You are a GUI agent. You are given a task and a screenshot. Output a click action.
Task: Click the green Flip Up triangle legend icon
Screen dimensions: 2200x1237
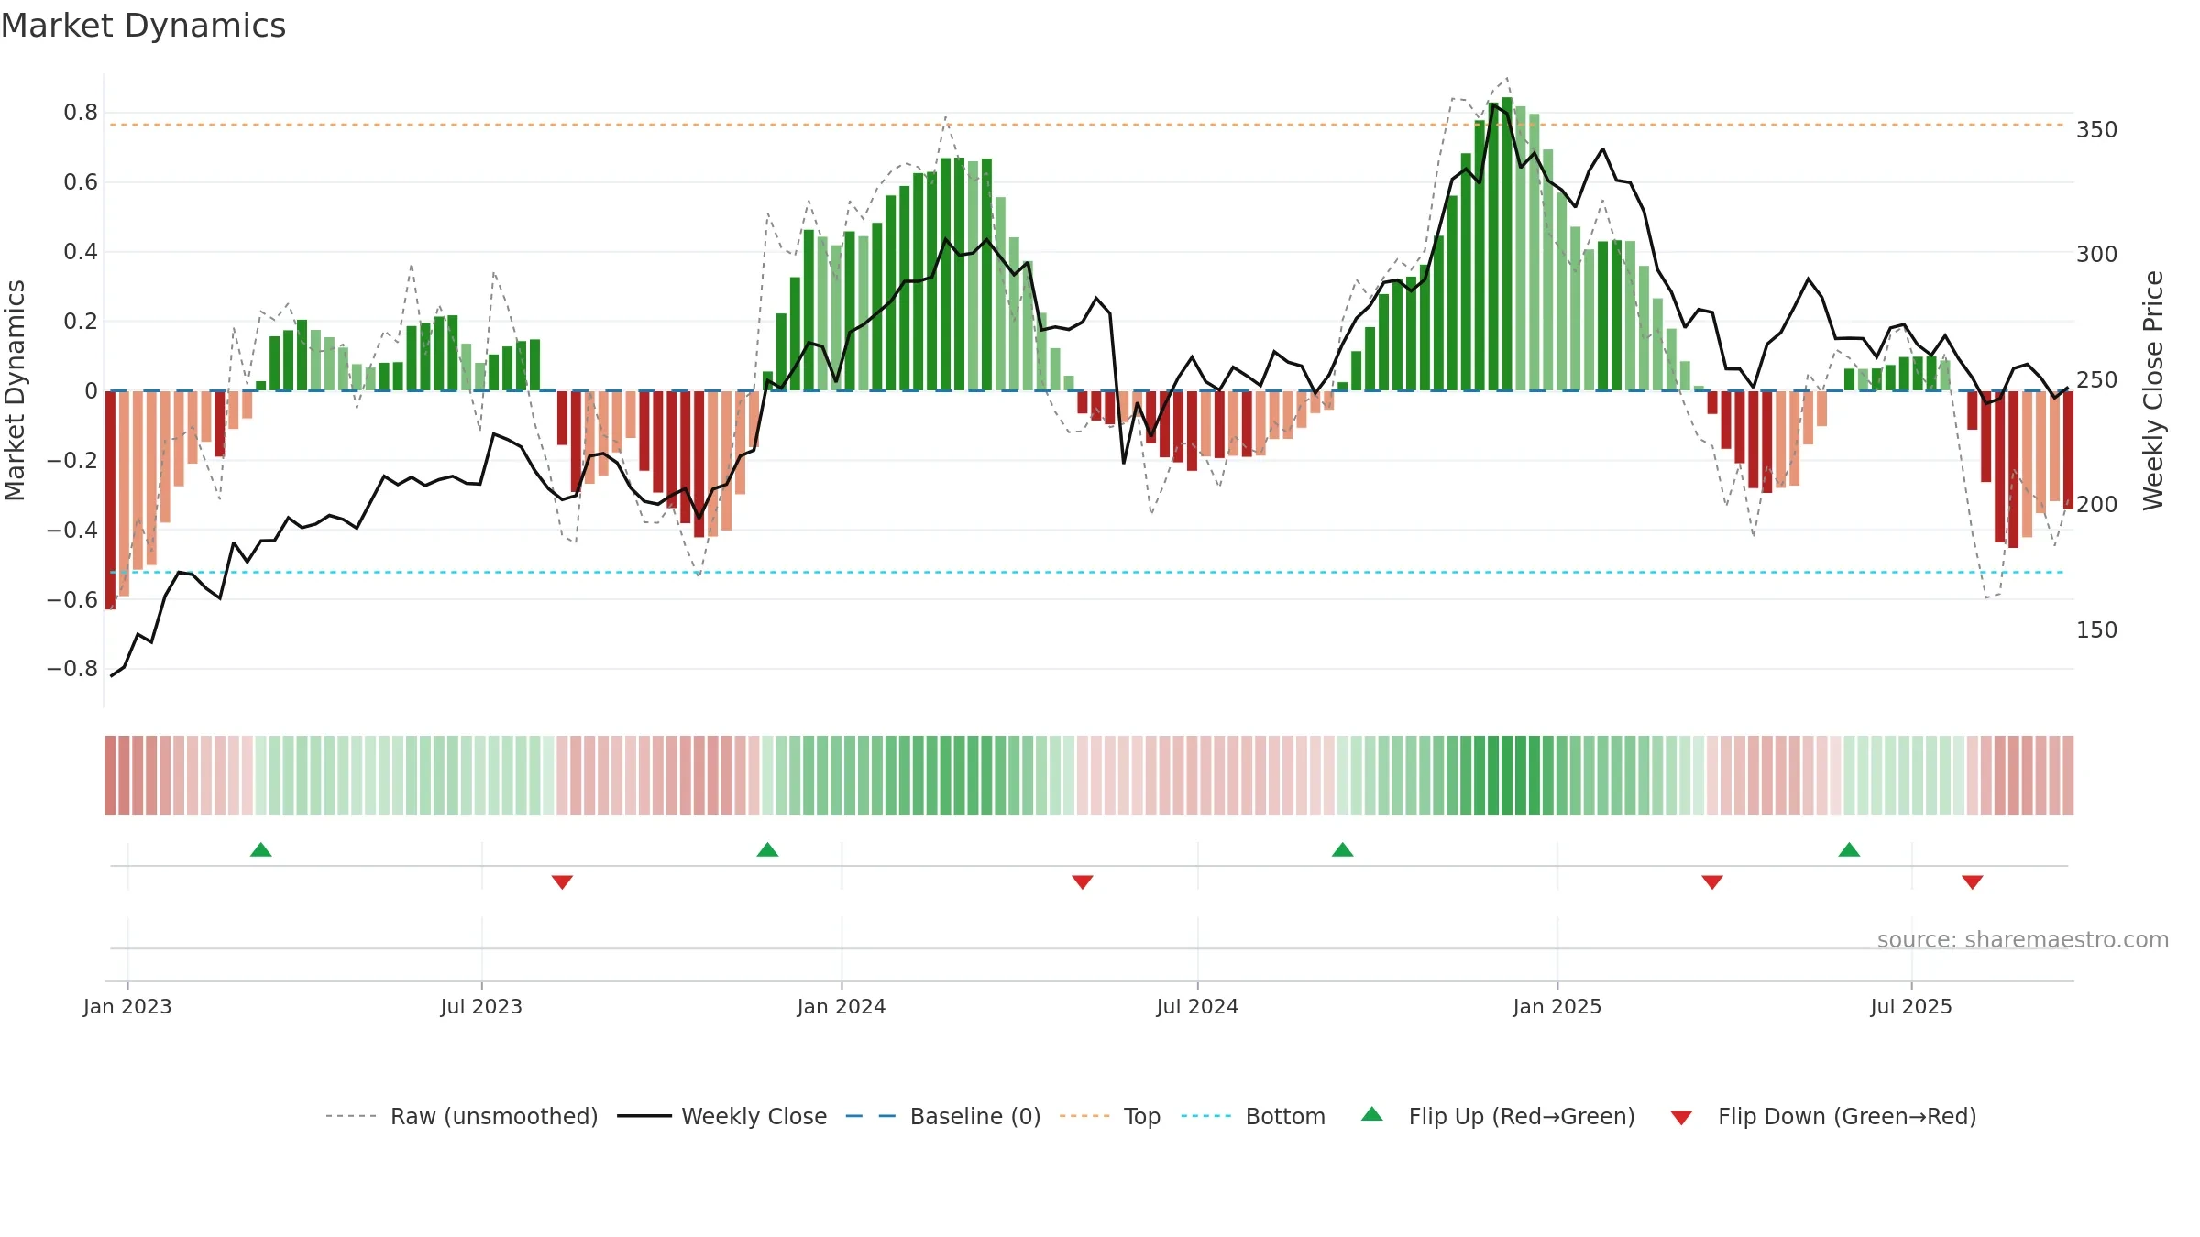[x=1372, y=1114]
